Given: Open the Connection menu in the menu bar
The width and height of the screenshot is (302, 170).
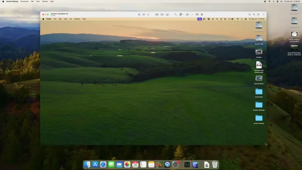Looking at the screenshot, I should tap(24, 1).
